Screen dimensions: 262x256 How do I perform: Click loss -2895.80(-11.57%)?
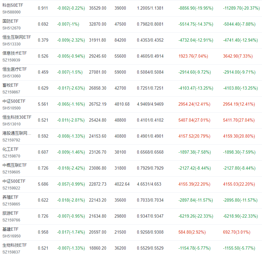click(240, 200)
